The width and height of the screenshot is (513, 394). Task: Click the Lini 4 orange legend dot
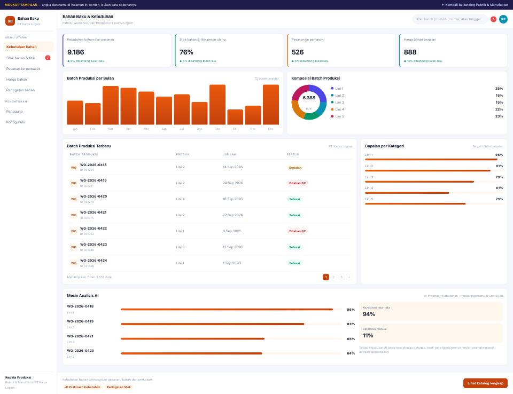pos(332,109)
